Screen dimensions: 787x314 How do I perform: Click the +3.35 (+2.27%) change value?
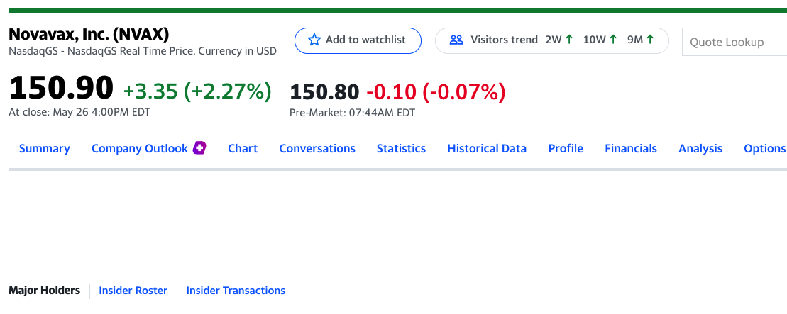point(197,91)
